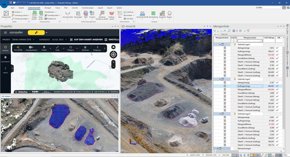Select the AI Cut/Fill measurement tool
The image size is (290, 157).
click(x=18, y=48)
